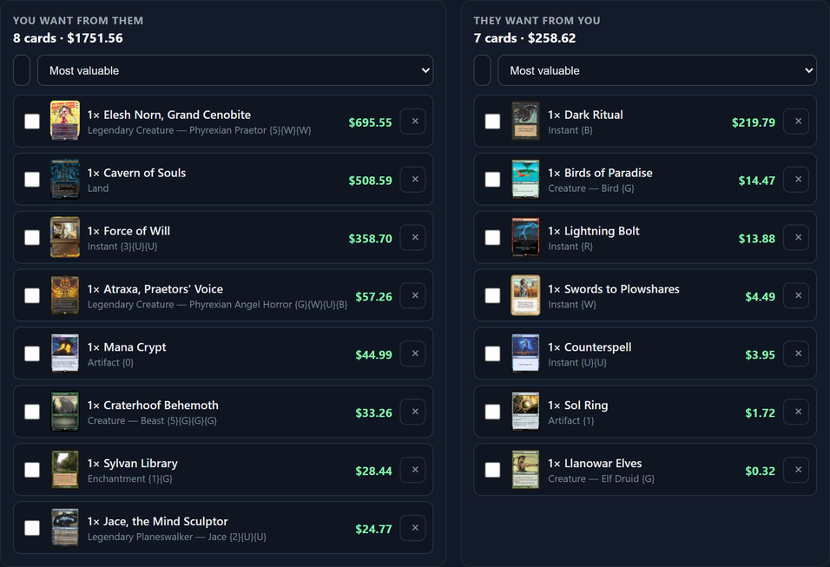Open Sol Ring card thumbnail
The width and height of the screenshot is (830, 567).
click(x=525, y=412)
